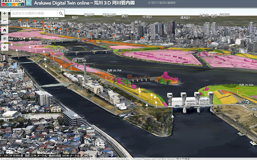Click the 右岸 21.75K distance label
The height and width of the screenshot is (160, 257).
pyautogui.click(x=15, y=39)
